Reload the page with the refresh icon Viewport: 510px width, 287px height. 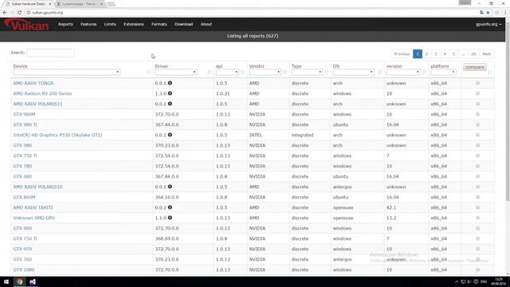[x=19, y=13]
